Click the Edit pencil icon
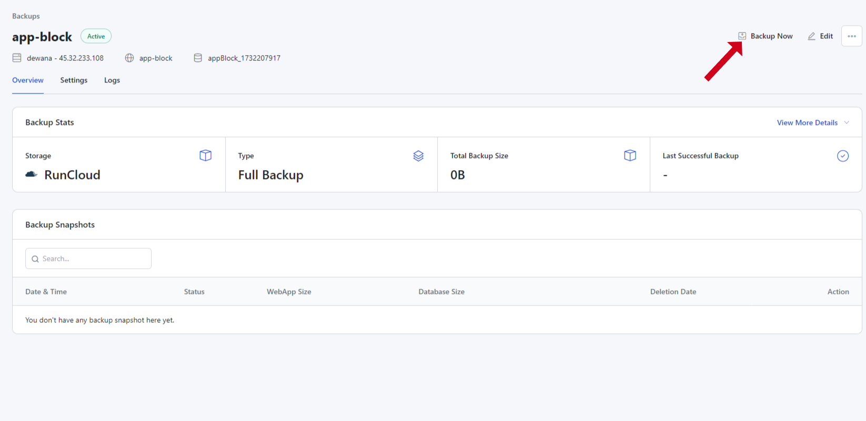 coord(811,36)
